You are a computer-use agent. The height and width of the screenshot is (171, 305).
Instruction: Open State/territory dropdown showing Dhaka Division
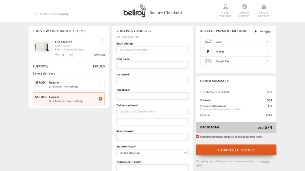152,153
